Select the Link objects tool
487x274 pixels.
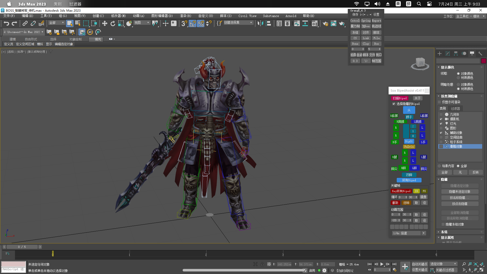point(25,24)
